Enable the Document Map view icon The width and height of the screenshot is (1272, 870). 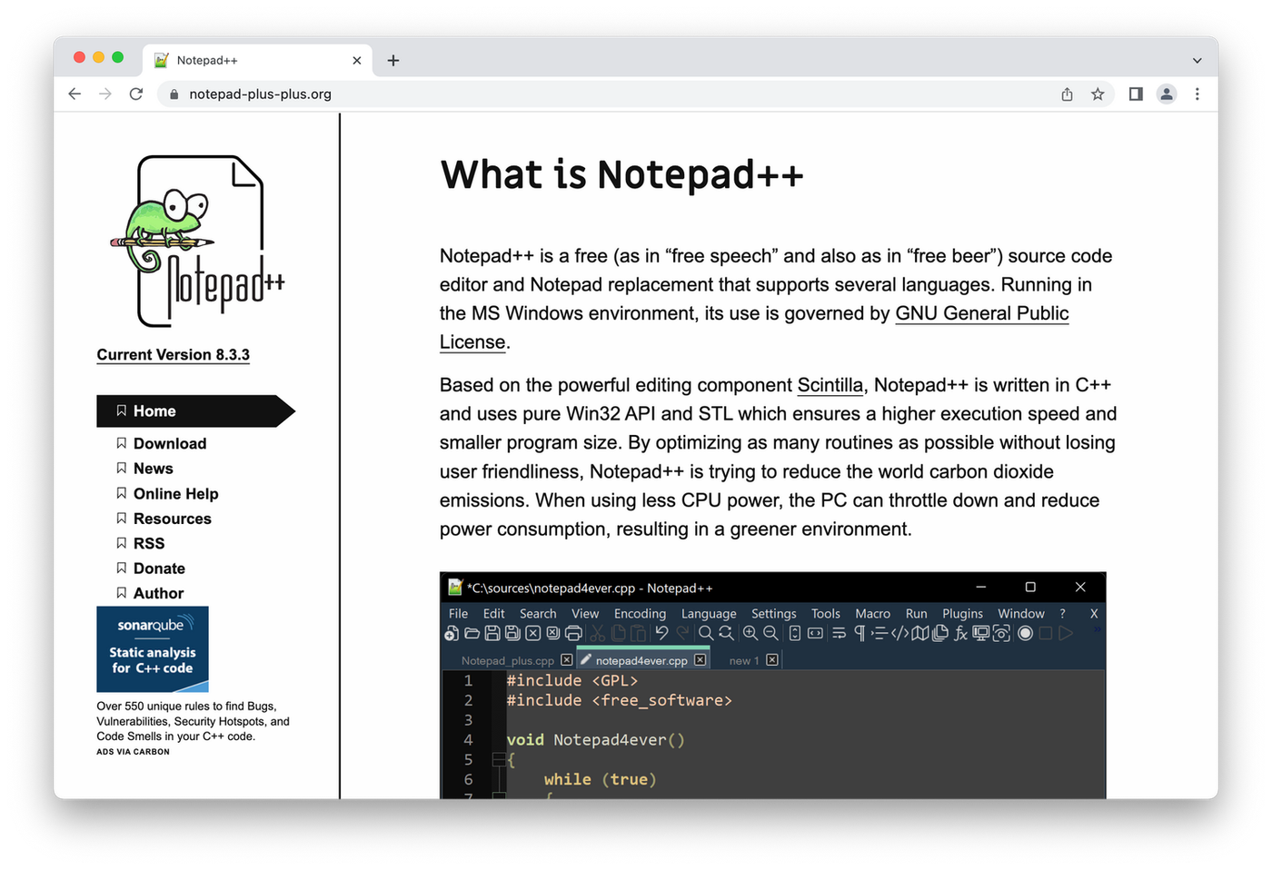[x=920, y=633]
